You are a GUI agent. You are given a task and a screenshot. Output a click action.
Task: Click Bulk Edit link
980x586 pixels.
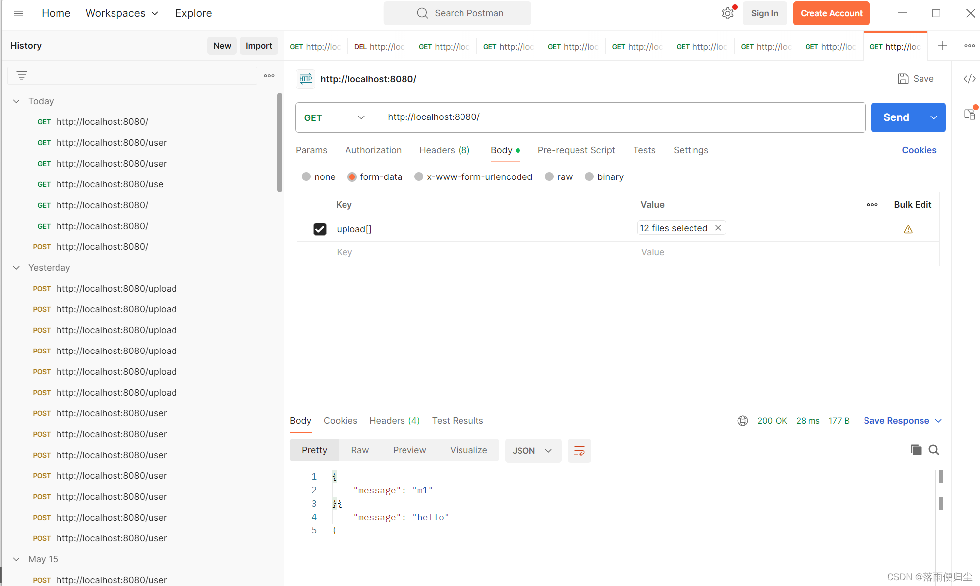tap(913, 205)
